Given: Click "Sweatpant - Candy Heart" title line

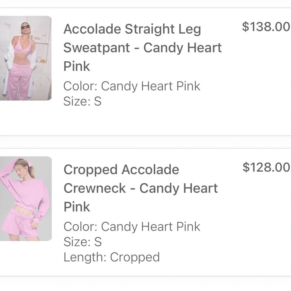Looking at the screenshot, I should coord(143,48).
